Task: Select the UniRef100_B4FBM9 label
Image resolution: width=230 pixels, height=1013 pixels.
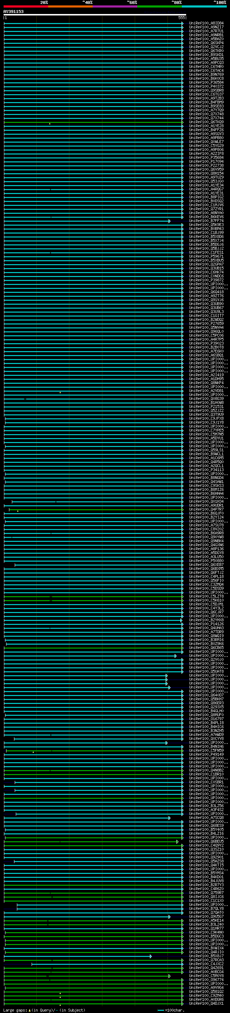Action: (x=206, y=102)
